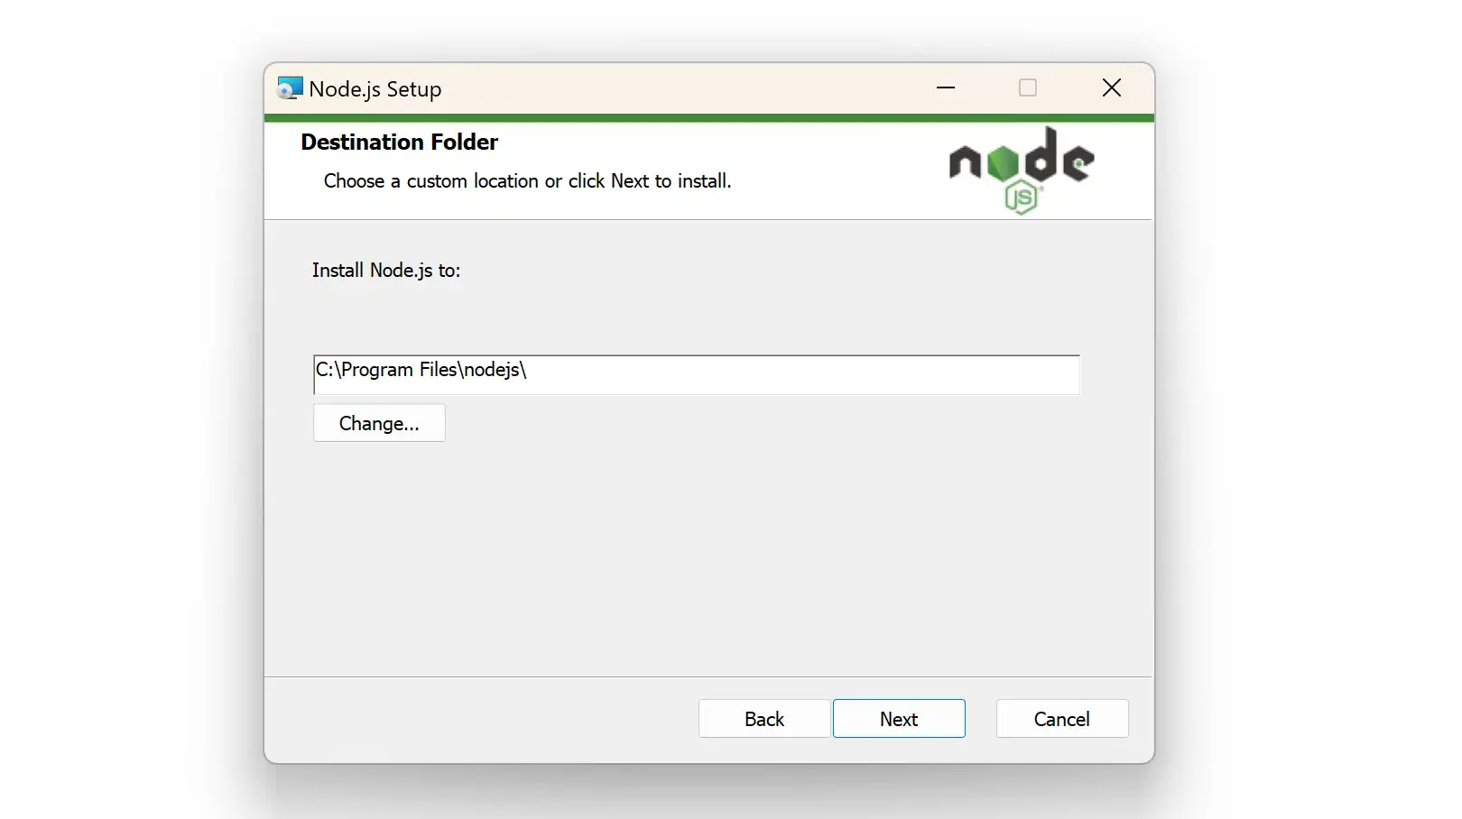Image resolution: width=1462 pixels, height=819 pixels.
Task: Click the Node.js Setup installer icon
Action: [x=290, y=87]
